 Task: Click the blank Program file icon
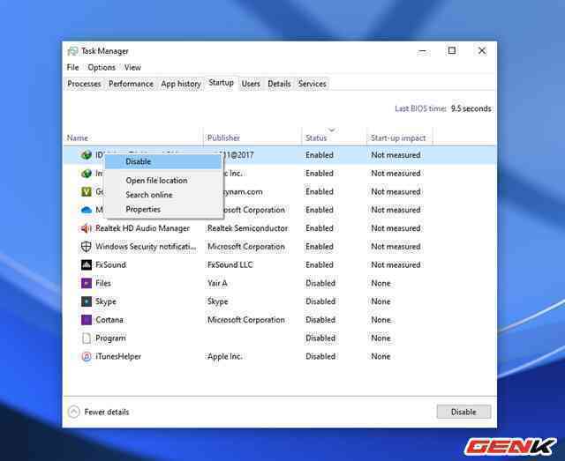(x=87, y=338)
